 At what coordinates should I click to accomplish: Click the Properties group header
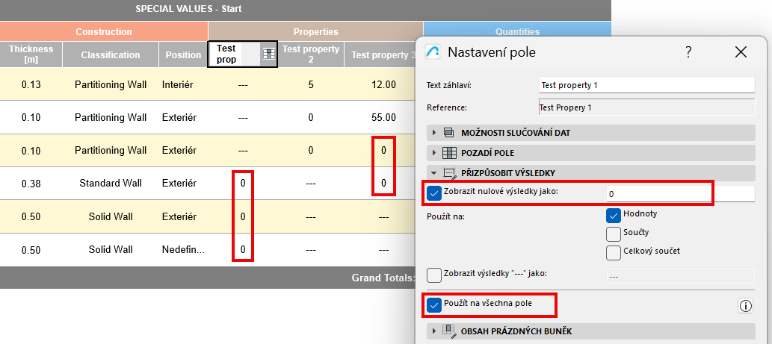point(315,32)
